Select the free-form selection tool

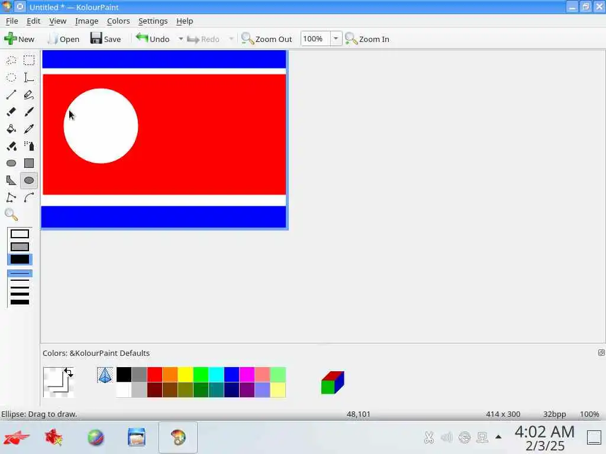click(11, 60)
